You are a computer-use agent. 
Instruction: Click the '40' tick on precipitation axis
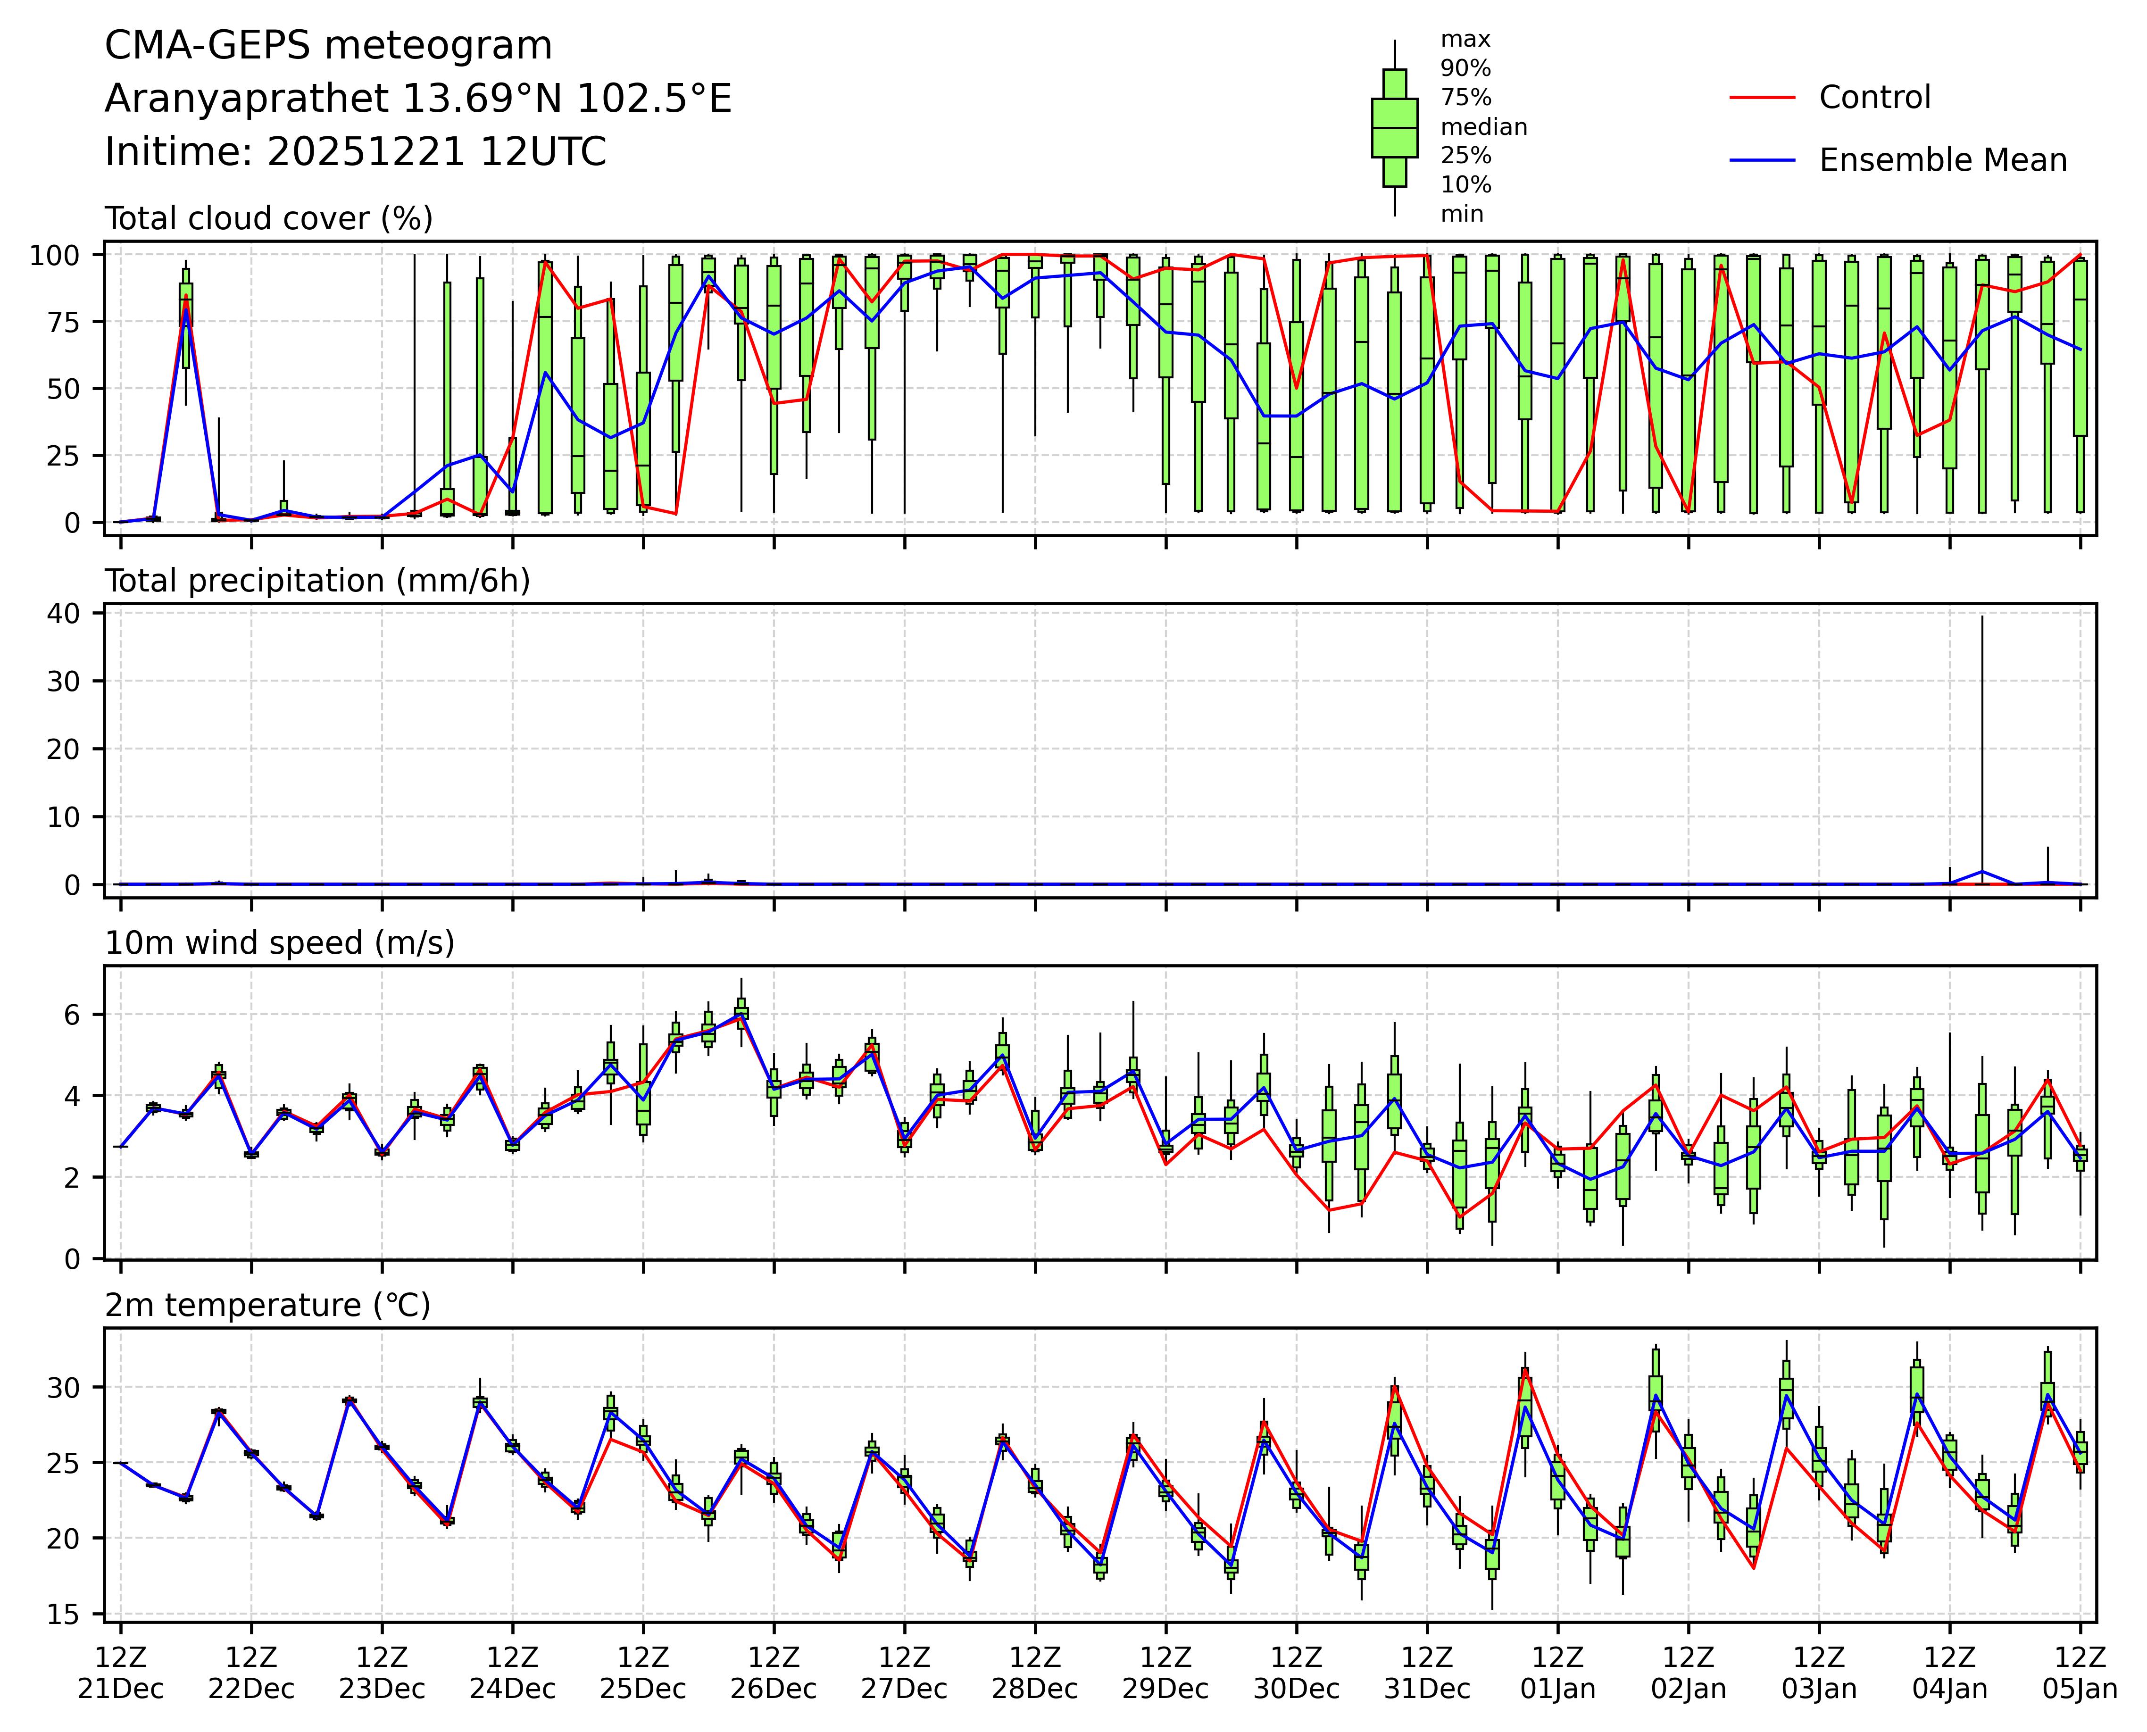pos(62,614)
